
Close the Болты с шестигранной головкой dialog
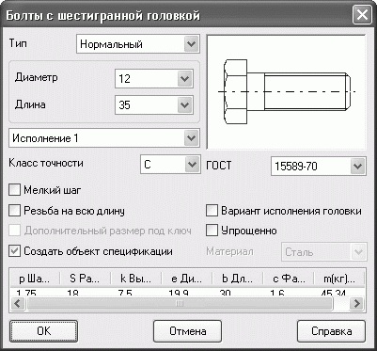coord(362,15)
